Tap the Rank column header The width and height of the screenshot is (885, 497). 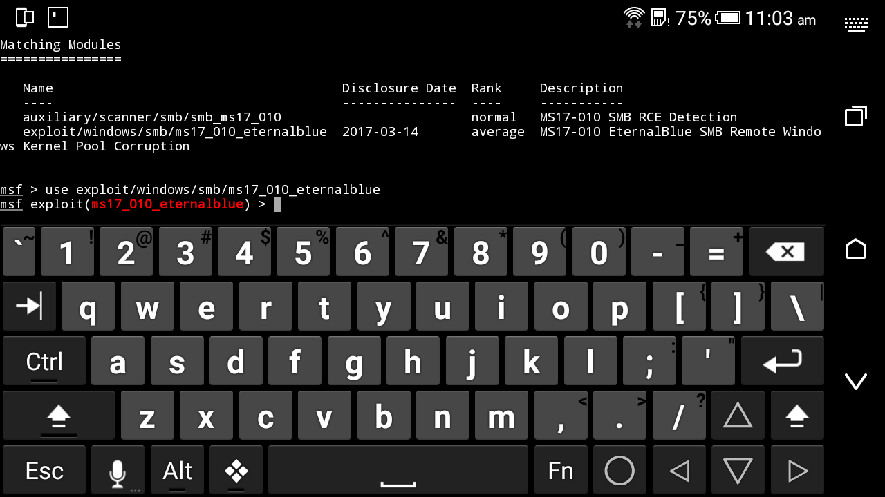(x=487, y=88)
